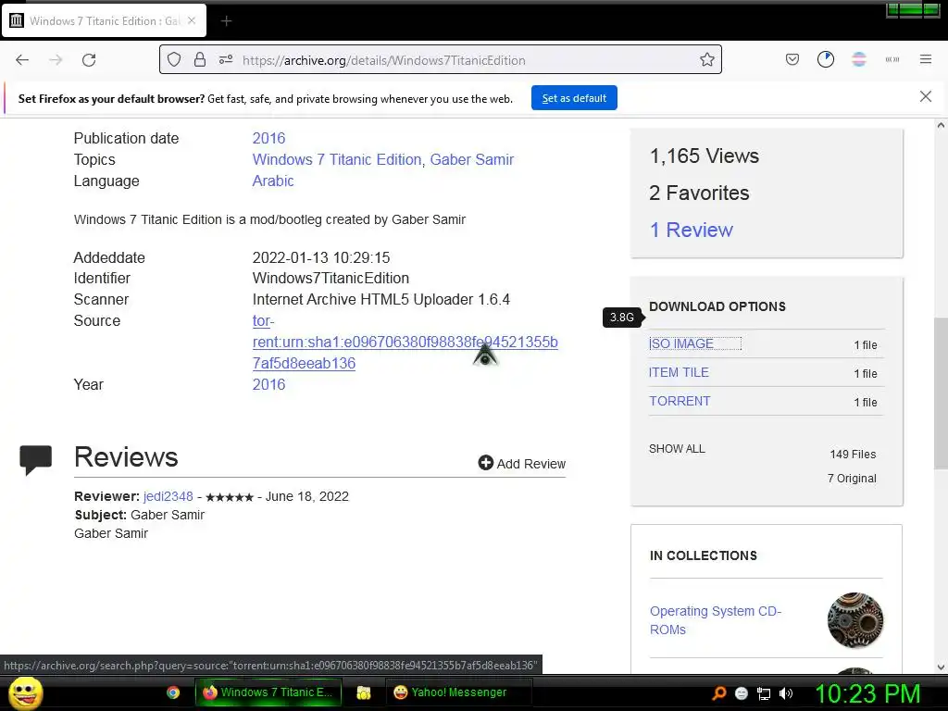Reload the current page

pyautogui.click(x=89, y=60)
